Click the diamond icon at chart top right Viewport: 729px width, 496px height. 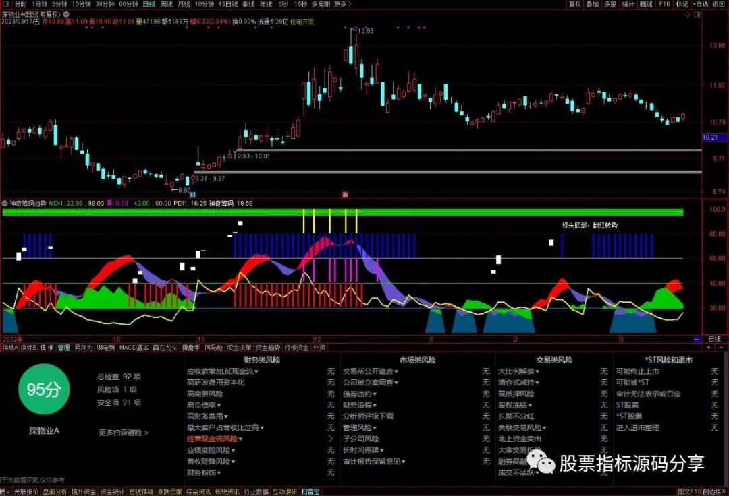688,15
